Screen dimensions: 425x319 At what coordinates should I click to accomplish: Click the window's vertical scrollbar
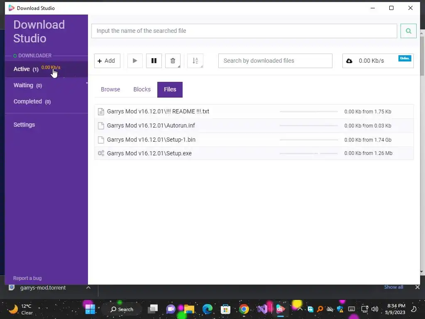point(422,56)
